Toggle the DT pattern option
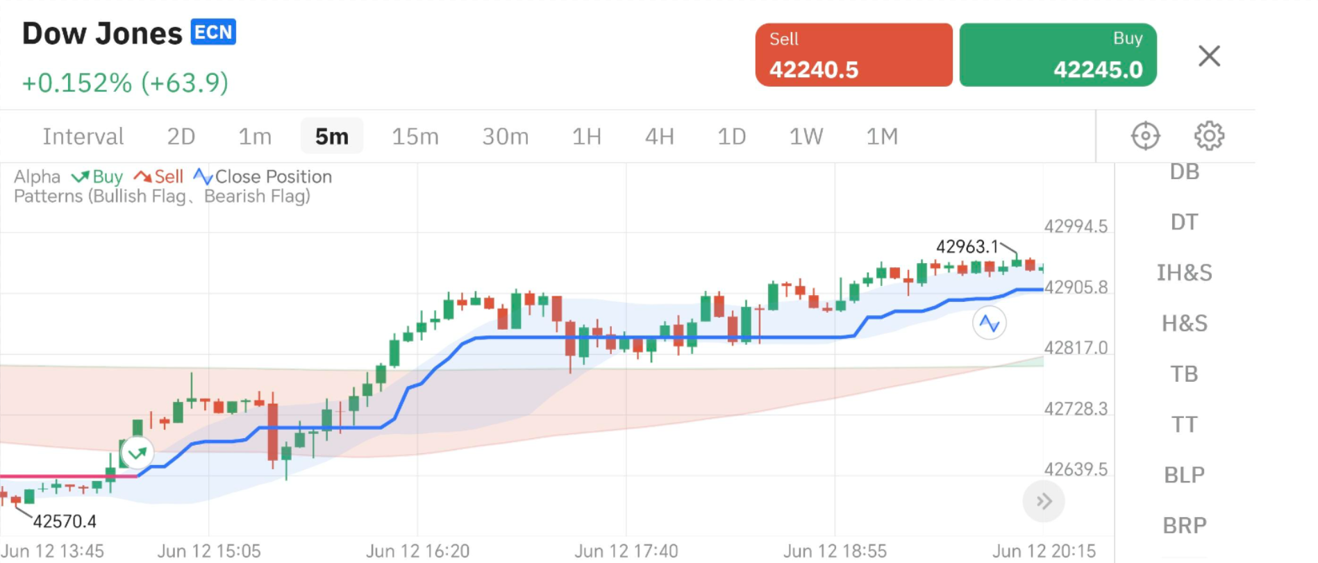Image resolution: width=1318 pixels, height=563 pixels. point(1184,222)
